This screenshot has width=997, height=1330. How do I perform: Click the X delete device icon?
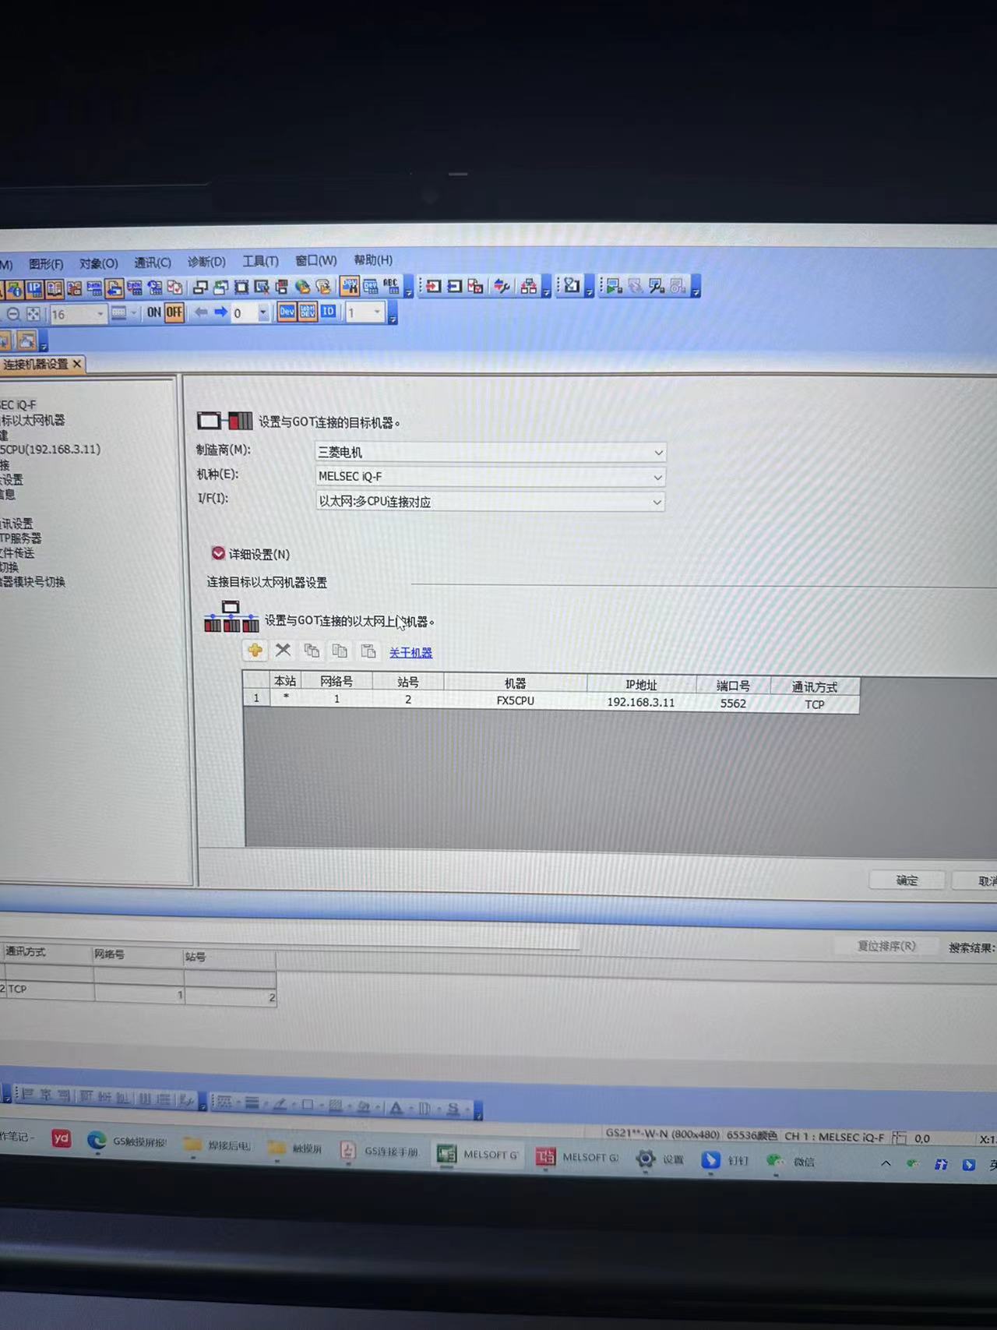coord(283,651)
